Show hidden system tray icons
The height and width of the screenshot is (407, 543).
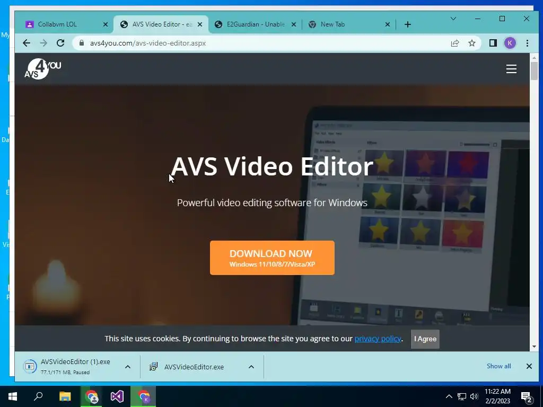tap(449, 396)
